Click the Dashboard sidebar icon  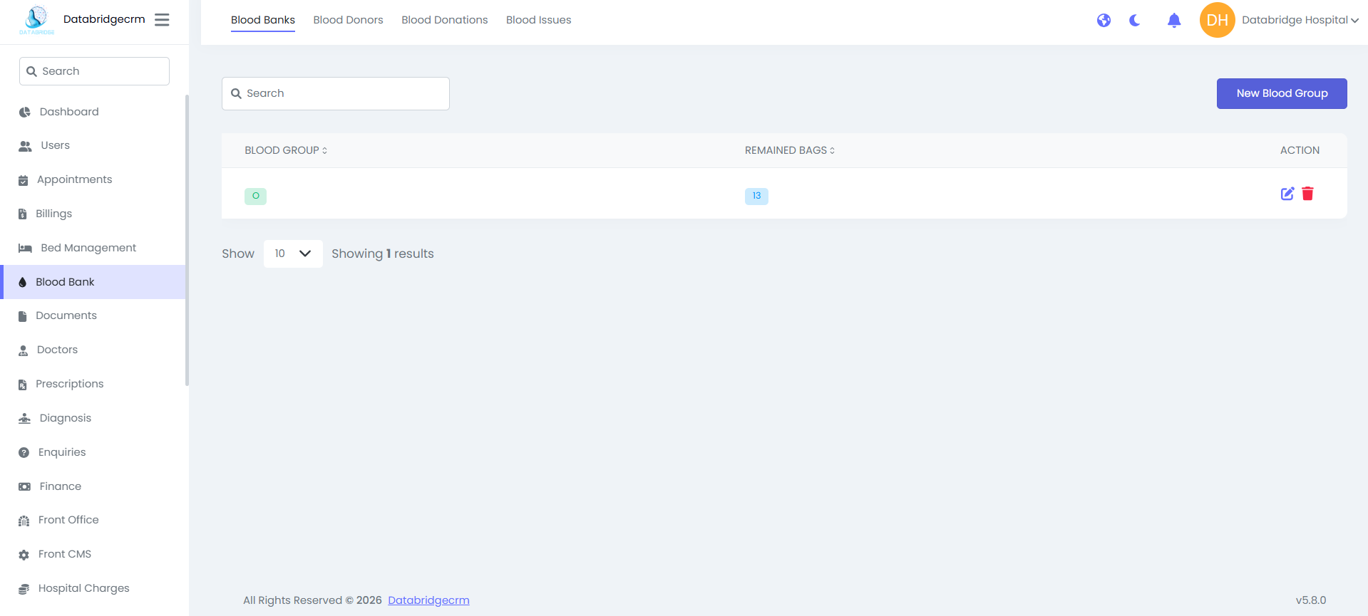click(25, 112)
